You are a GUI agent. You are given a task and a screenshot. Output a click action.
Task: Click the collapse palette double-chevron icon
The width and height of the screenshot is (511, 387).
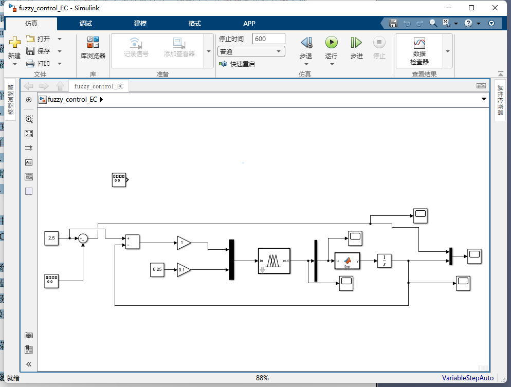(29, 364)
